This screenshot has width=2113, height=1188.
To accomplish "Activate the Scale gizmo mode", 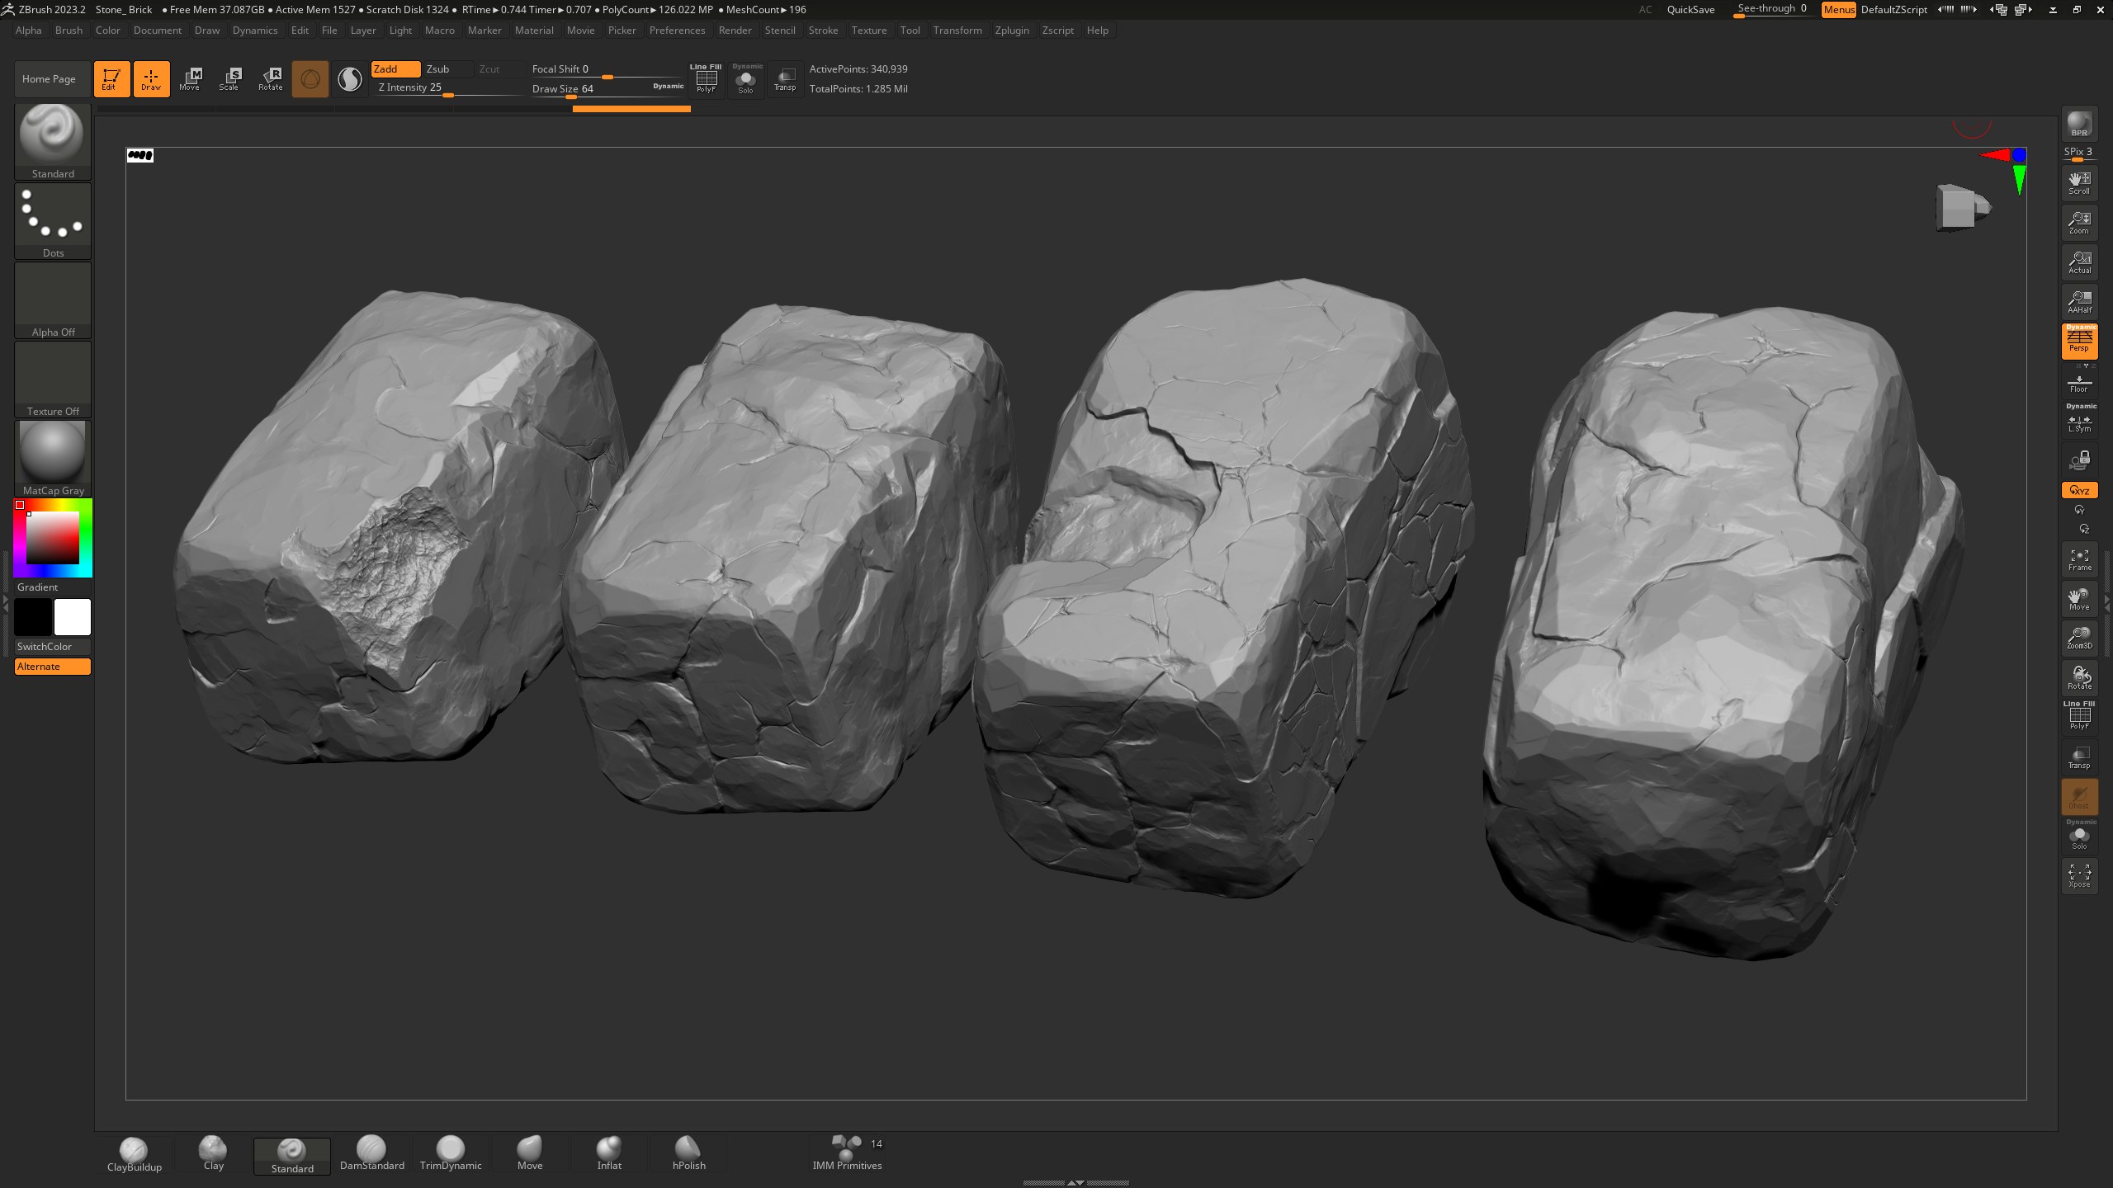I will point(229,78).
